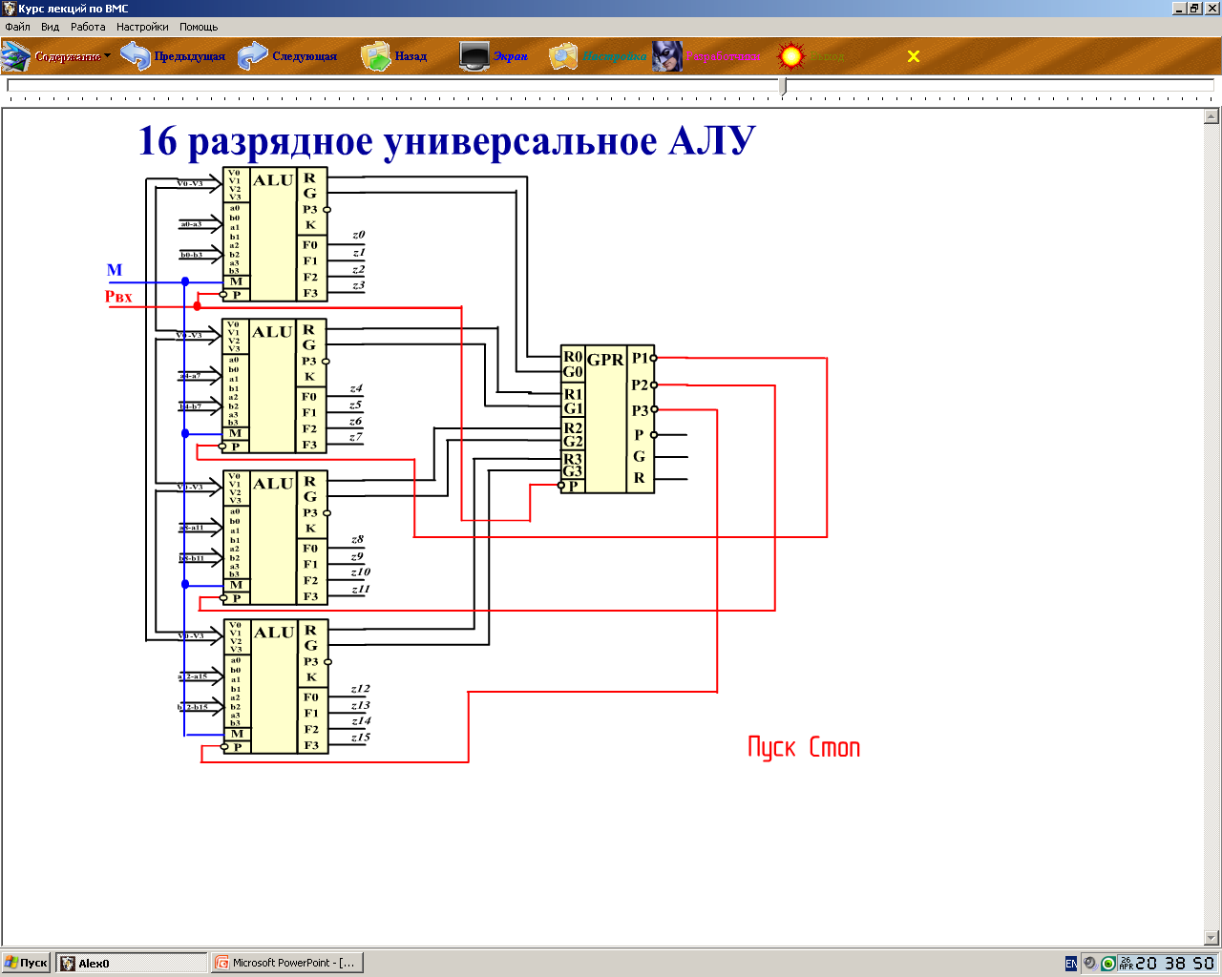The image size is (1222, 977).
Task: Open the Вид menu
Action: click(50, 27)
